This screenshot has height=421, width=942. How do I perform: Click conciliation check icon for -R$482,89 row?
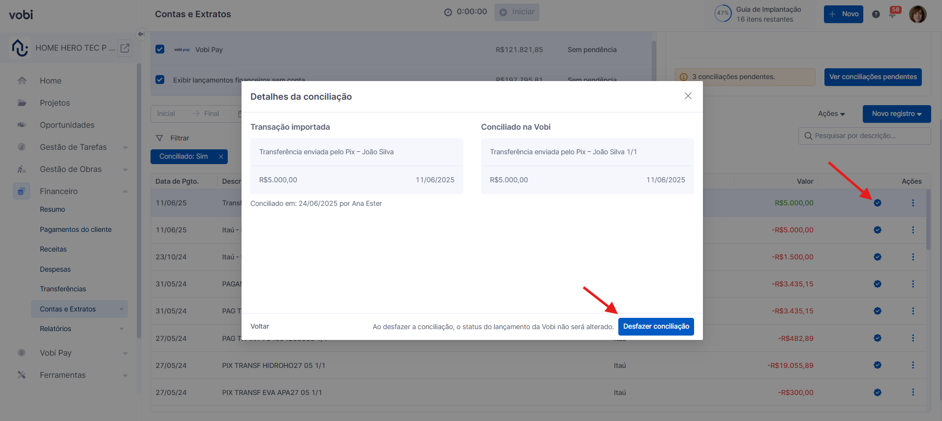(x=877, y=338)
